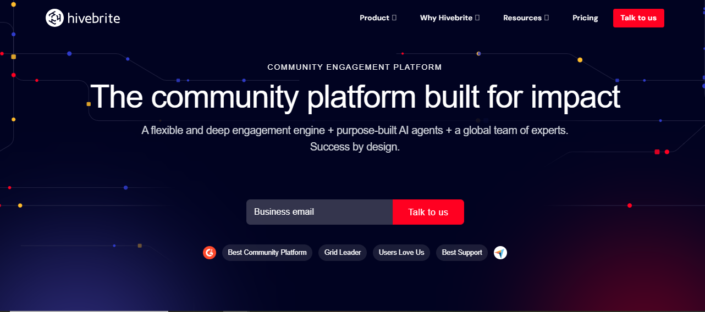Expand the Why Hivebrite menu
The width and height of the screenshot is (705, 312).
click(450, 18)
